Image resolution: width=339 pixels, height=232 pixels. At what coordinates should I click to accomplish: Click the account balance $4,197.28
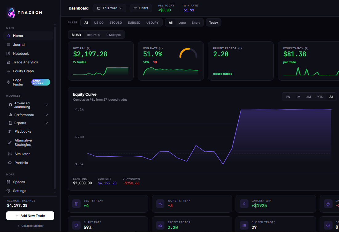point(17,206)
